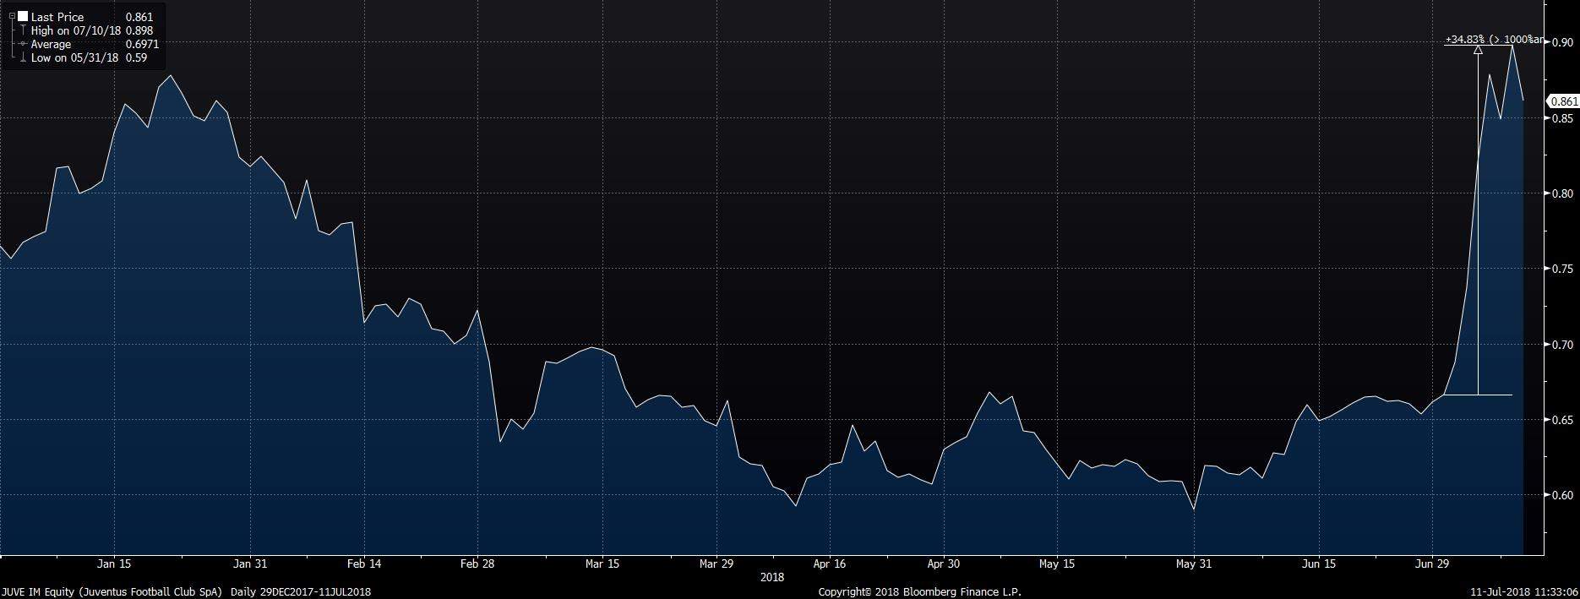The height and width of the screenshot is (599, 1580).
Task: Select the Low marker icon in legend
Action: tap(22, 57)
